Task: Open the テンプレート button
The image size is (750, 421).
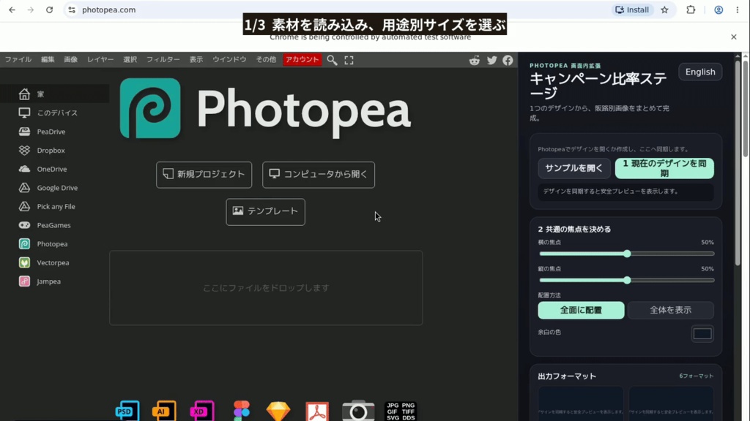Action: [x=265, y=212]
